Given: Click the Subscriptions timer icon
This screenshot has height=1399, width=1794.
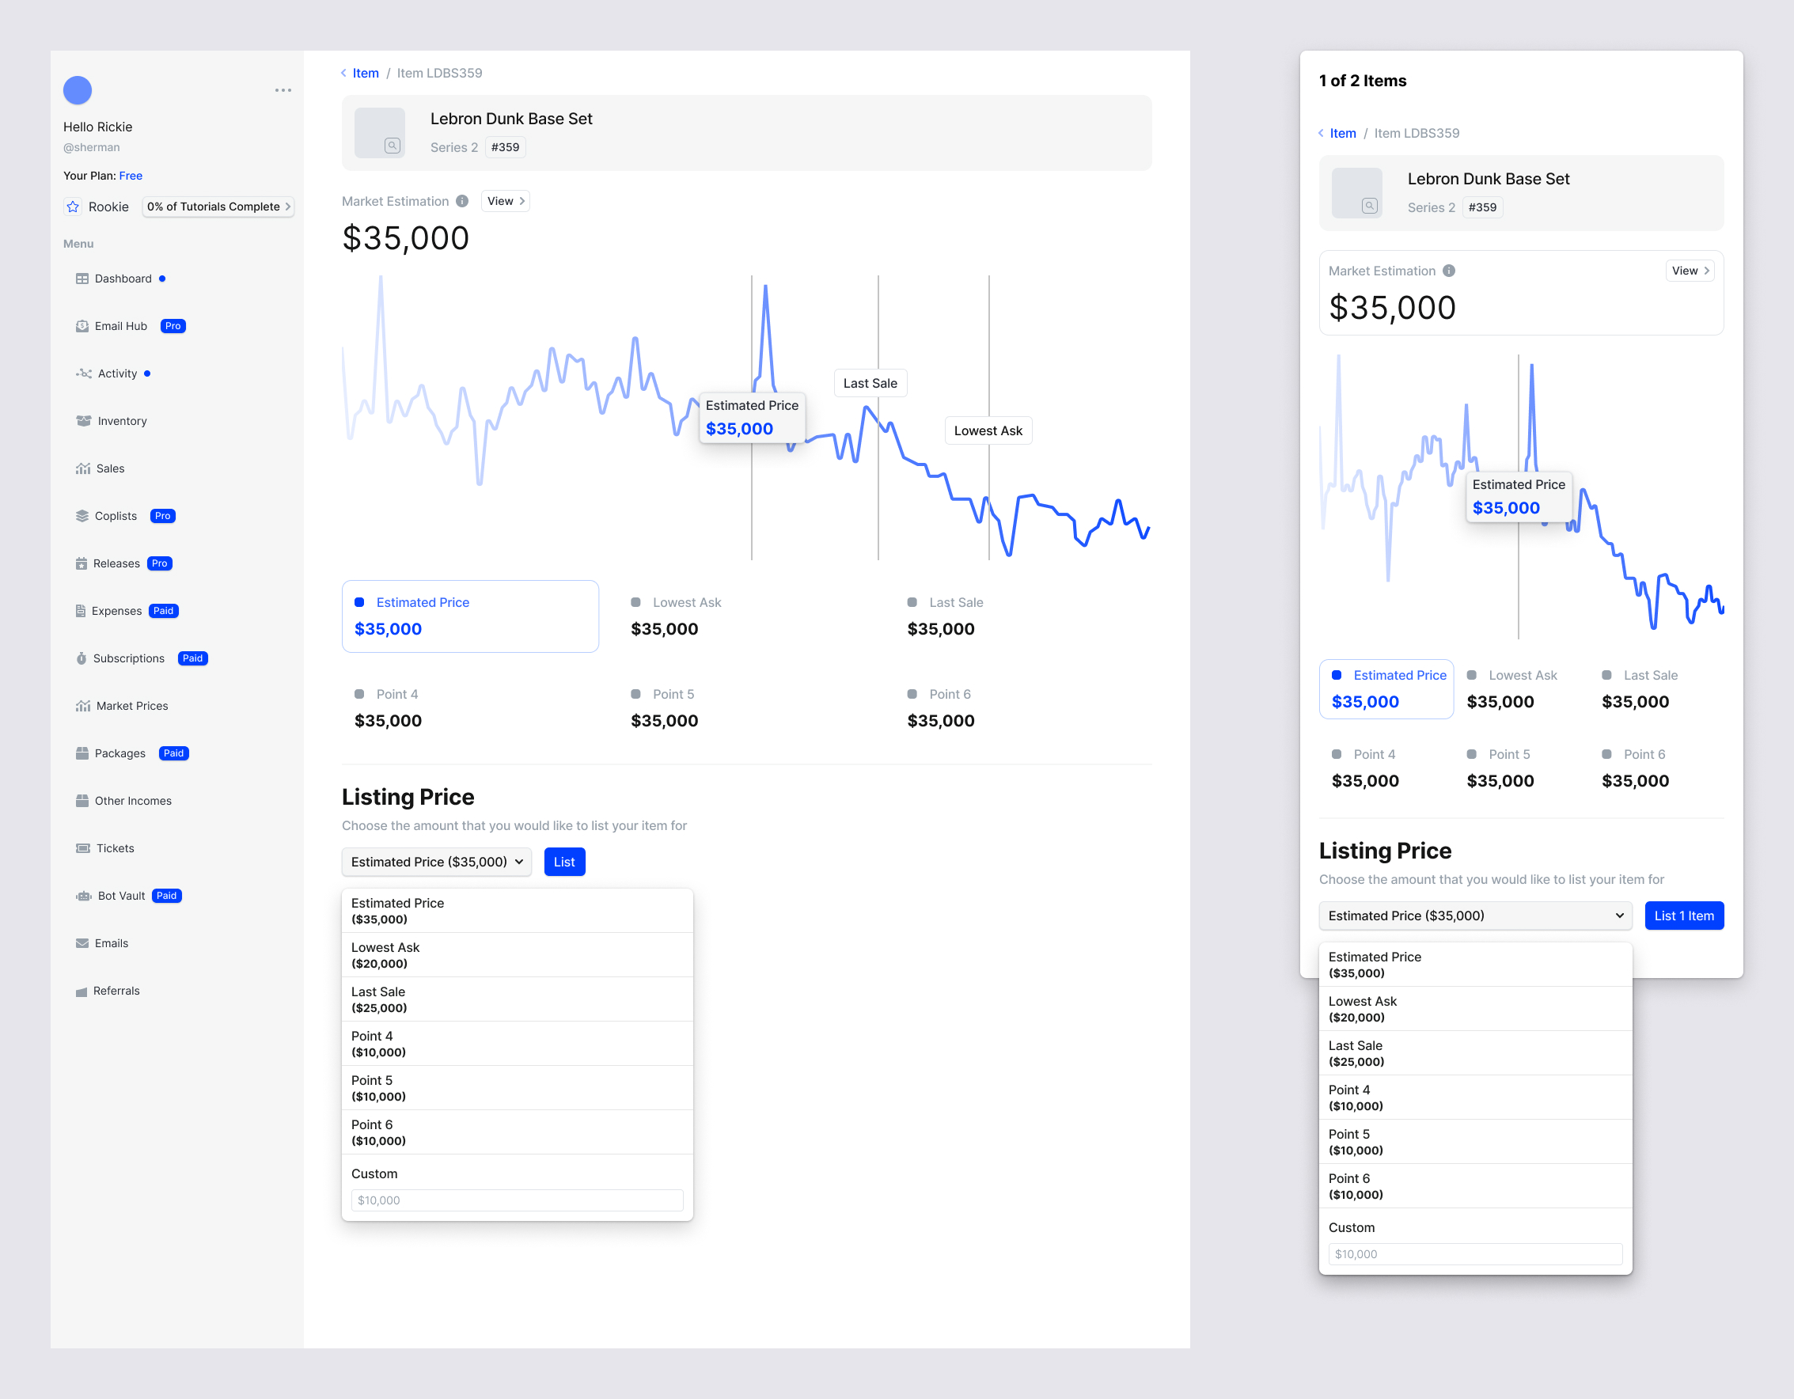Looking at the screenshot, I should tap(82, 658).
